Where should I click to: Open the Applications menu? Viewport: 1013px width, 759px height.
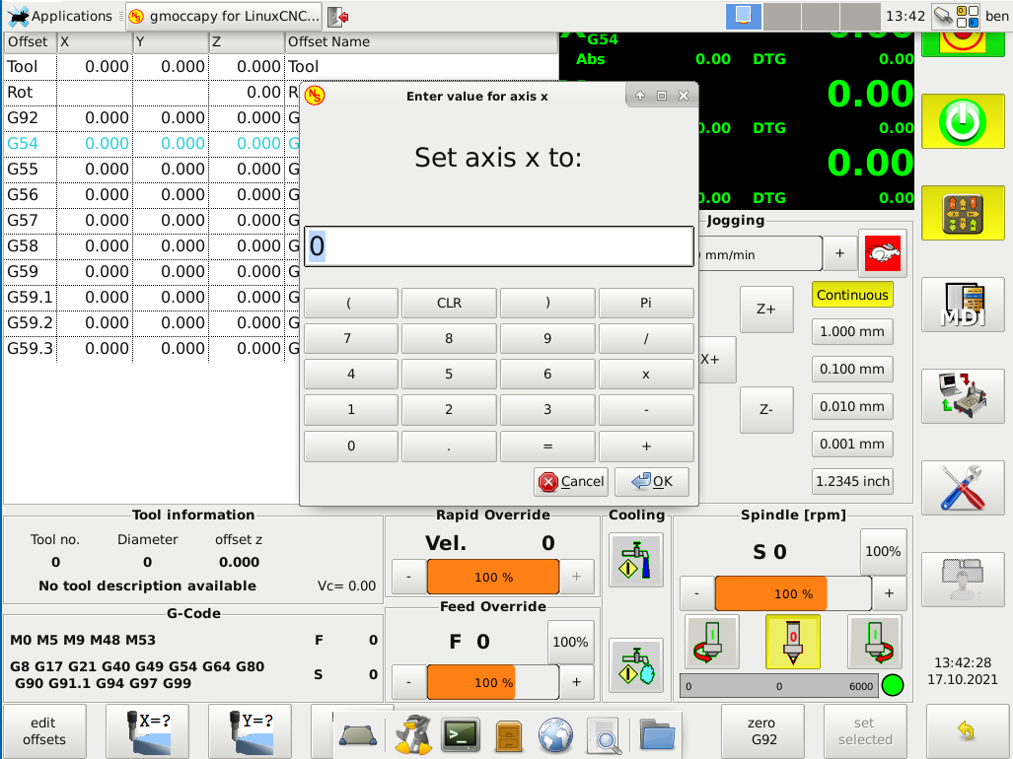click(59, 16)
